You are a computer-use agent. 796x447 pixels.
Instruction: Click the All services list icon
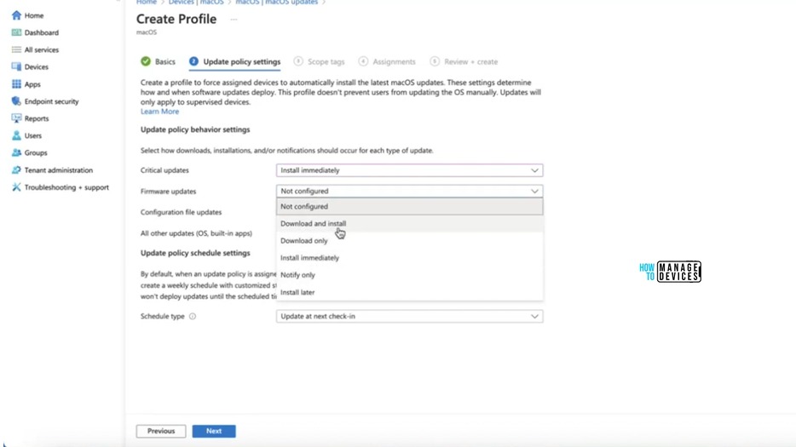click(16, 49)
